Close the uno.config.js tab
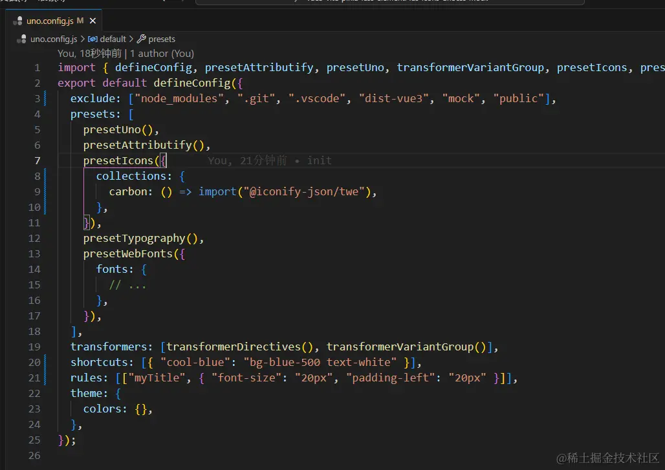This screenshot has width=665, height=470. (93, 21)
